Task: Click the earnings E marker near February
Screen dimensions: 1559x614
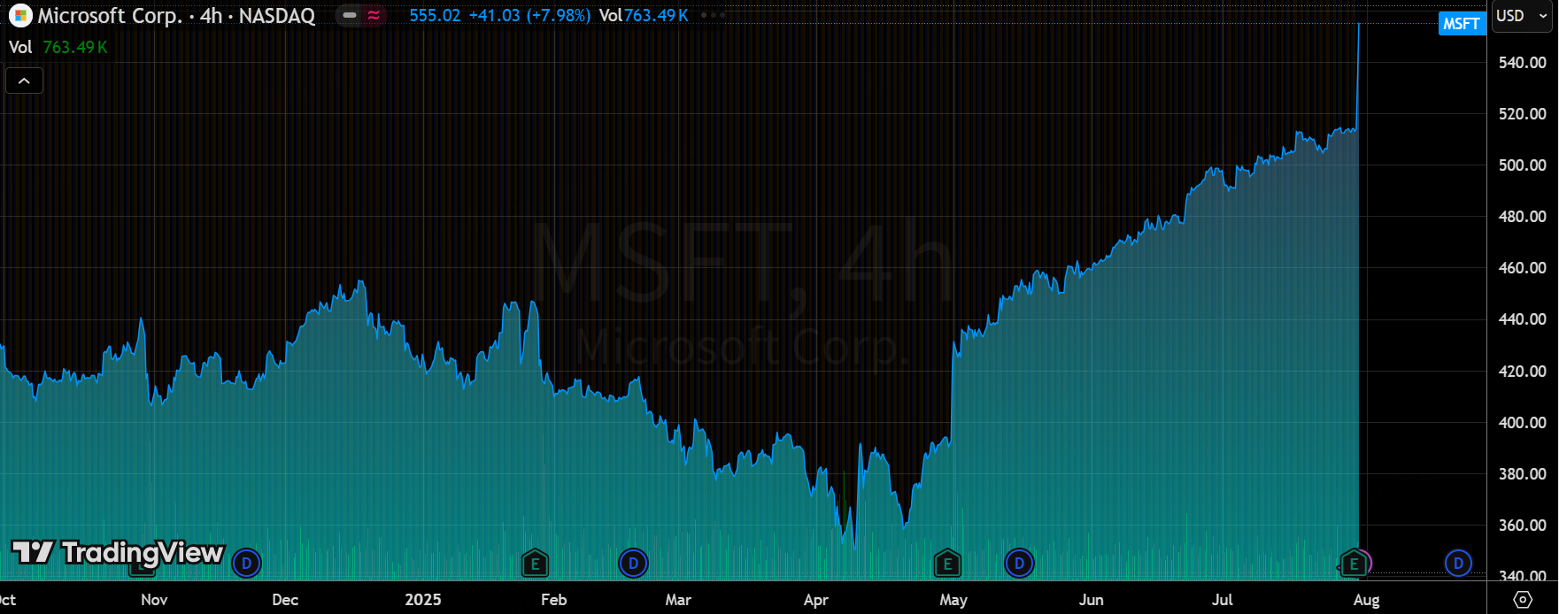Action: [534, 562]
